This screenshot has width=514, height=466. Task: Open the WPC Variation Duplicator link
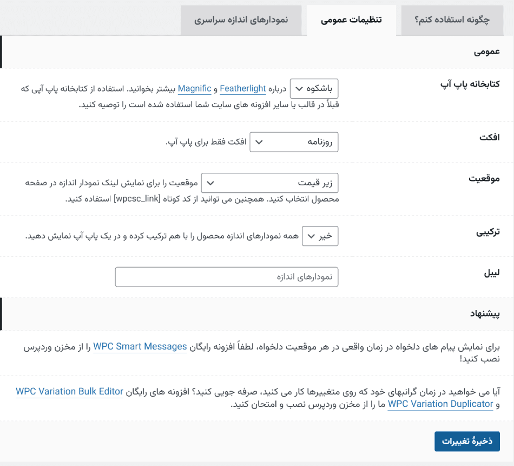(x=440, y=404)
